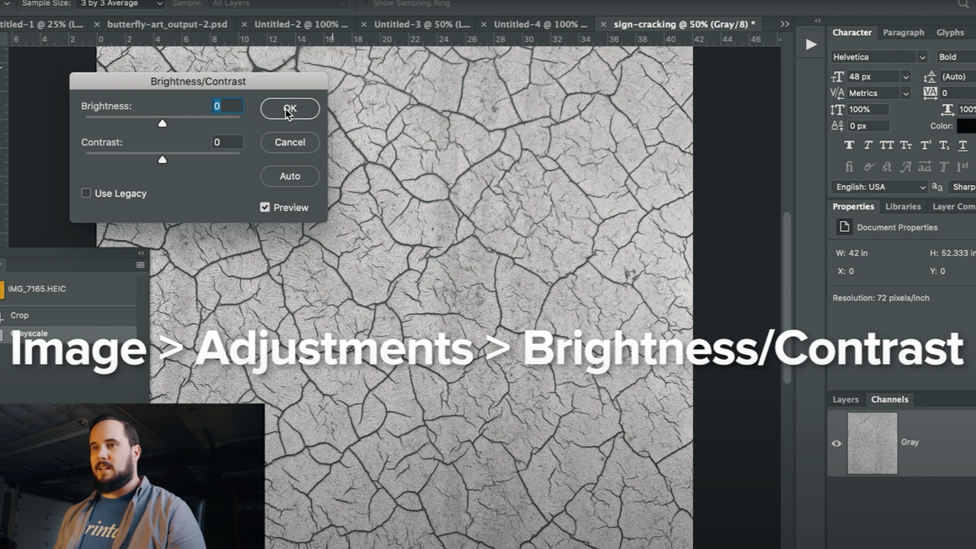Click the font size icon

837,77
